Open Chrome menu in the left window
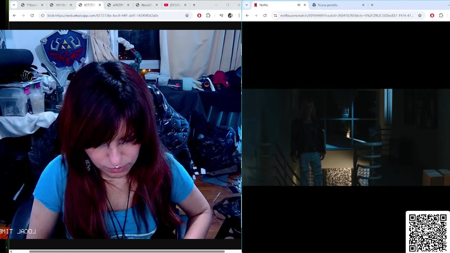The width and height of the screenshot is (450, 253). point(239,15)
